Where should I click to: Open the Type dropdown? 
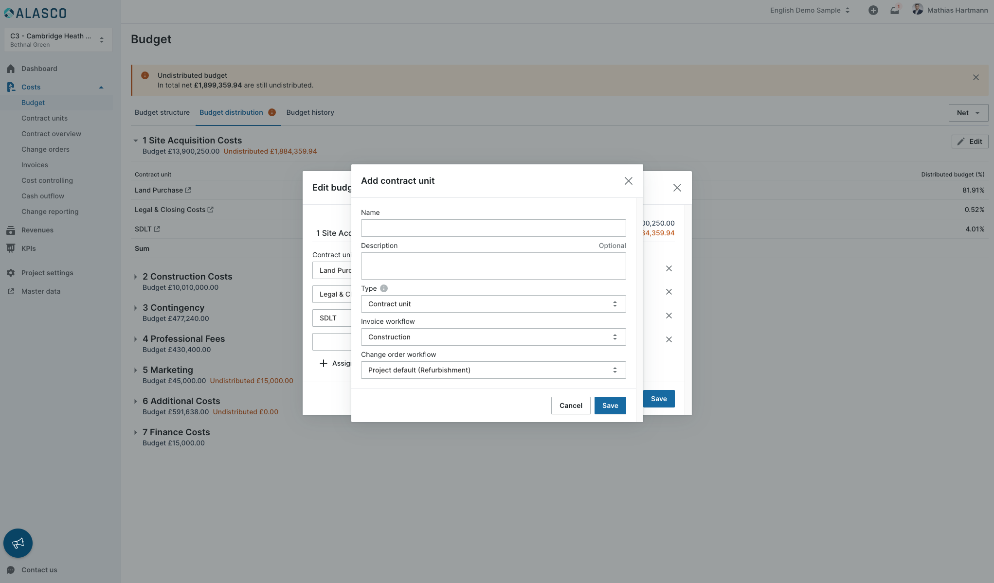(493, 304)
